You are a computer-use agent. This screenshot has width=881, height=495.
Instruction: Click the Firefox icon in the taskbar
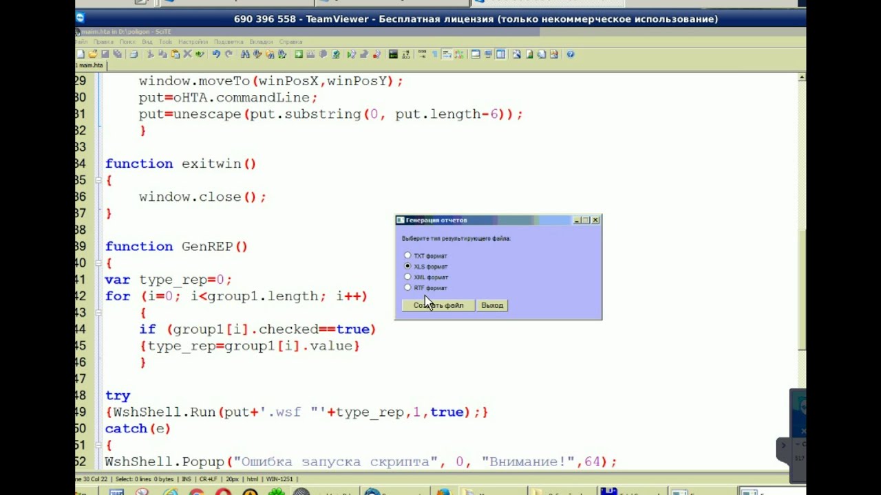coord(443,492)
